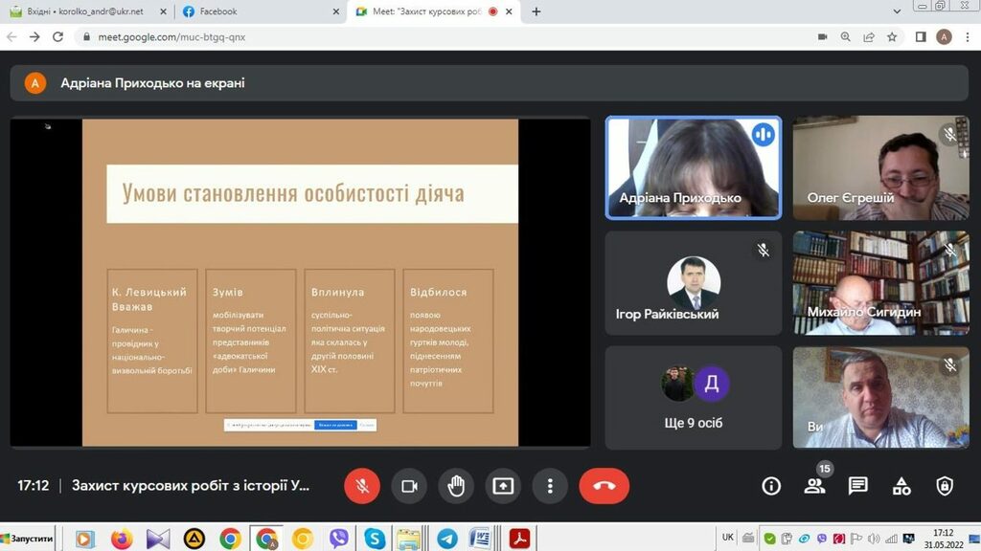Open Telegram from the taskbar
981x551 pixels.
pos(446,538)
